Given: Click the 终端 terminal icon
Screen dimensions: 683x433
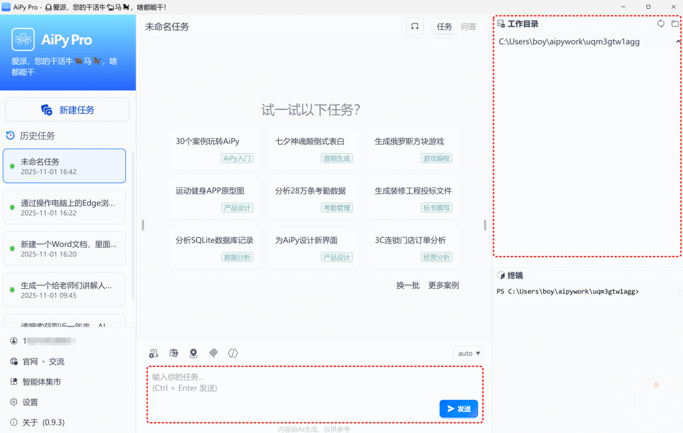Looking at the screenshot, I should (501, 275).
